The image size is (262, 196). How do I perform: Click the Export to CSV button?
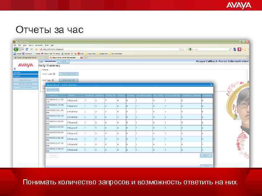pyautogui.click(x=53, y=90)
